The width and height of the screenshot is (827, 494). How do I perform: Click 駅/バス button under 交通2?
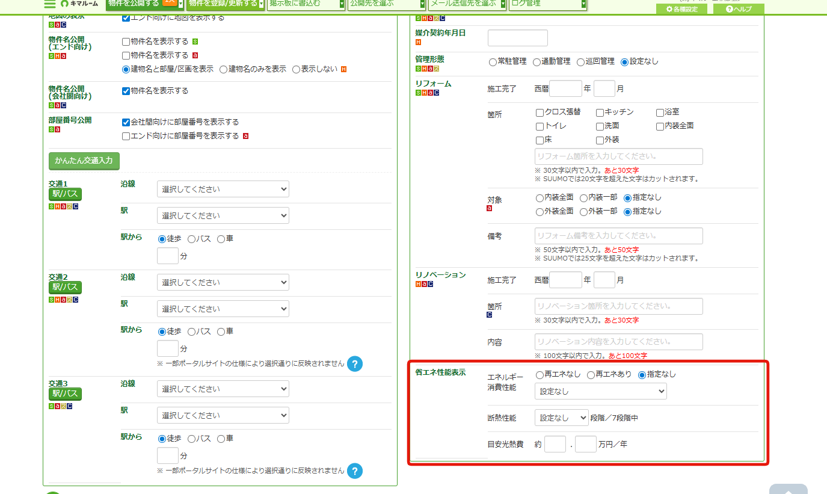pyautogui.click(x=65, y=288)
